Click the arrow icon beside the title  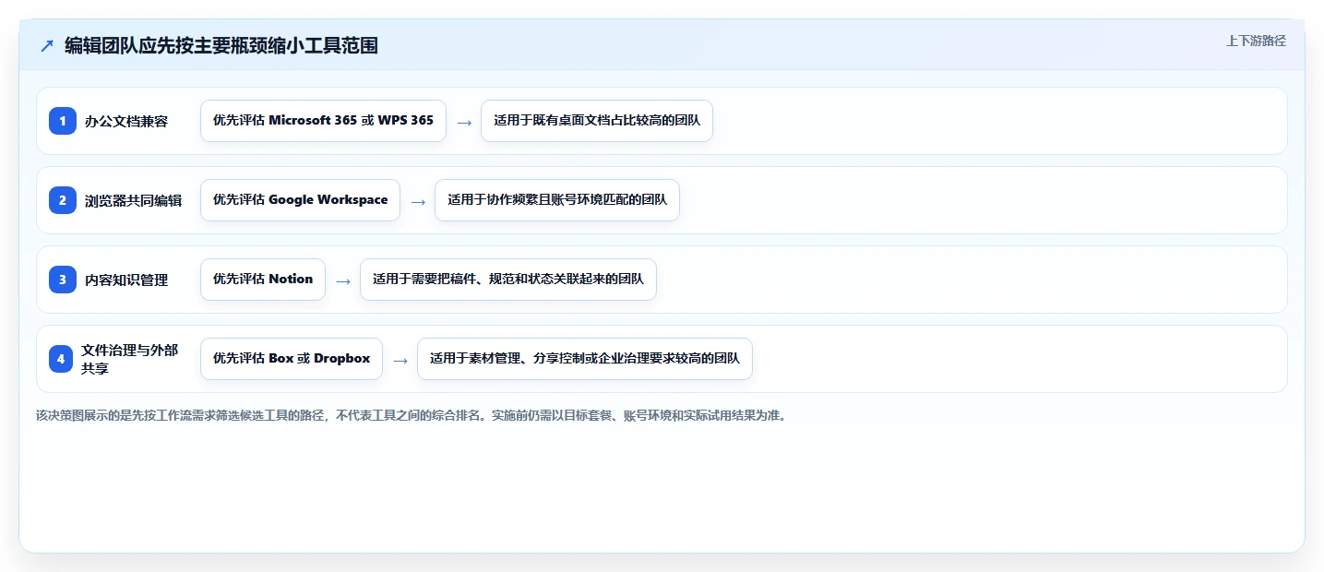[x=47, y=46]
